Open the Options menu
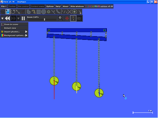 pos(50,6)
